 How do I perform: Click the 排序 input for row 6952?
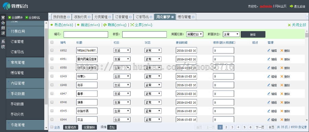pyautogui.click(x=224, y=50)
